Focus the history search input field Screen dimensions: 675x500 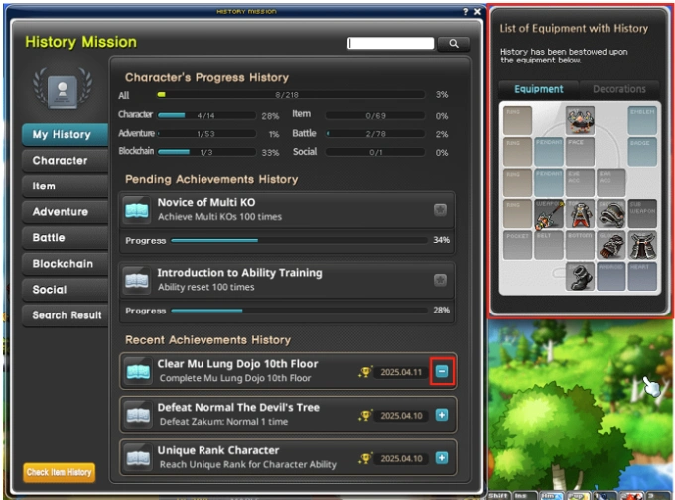[390, 43]
